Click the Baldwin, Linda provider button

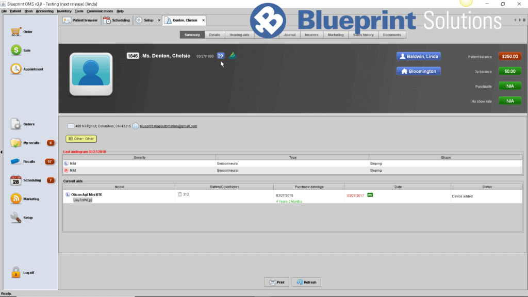point(419,56)
